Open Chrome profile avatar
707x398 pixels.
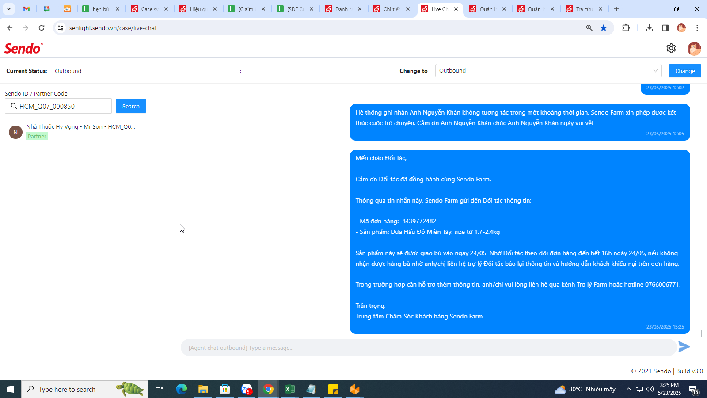pyautogui.click(x=681, y=28)
